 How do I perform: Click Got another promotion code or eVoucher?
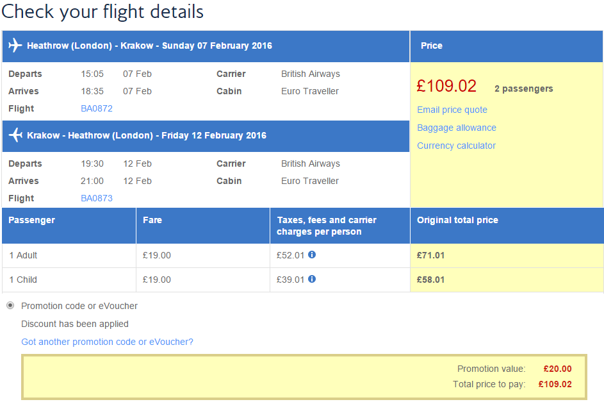click(107, 342)
